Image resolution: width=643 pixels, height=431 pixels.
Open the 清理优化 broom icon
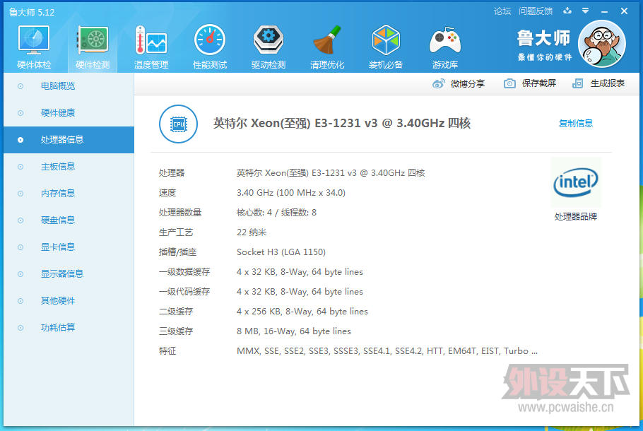(327, 45)
